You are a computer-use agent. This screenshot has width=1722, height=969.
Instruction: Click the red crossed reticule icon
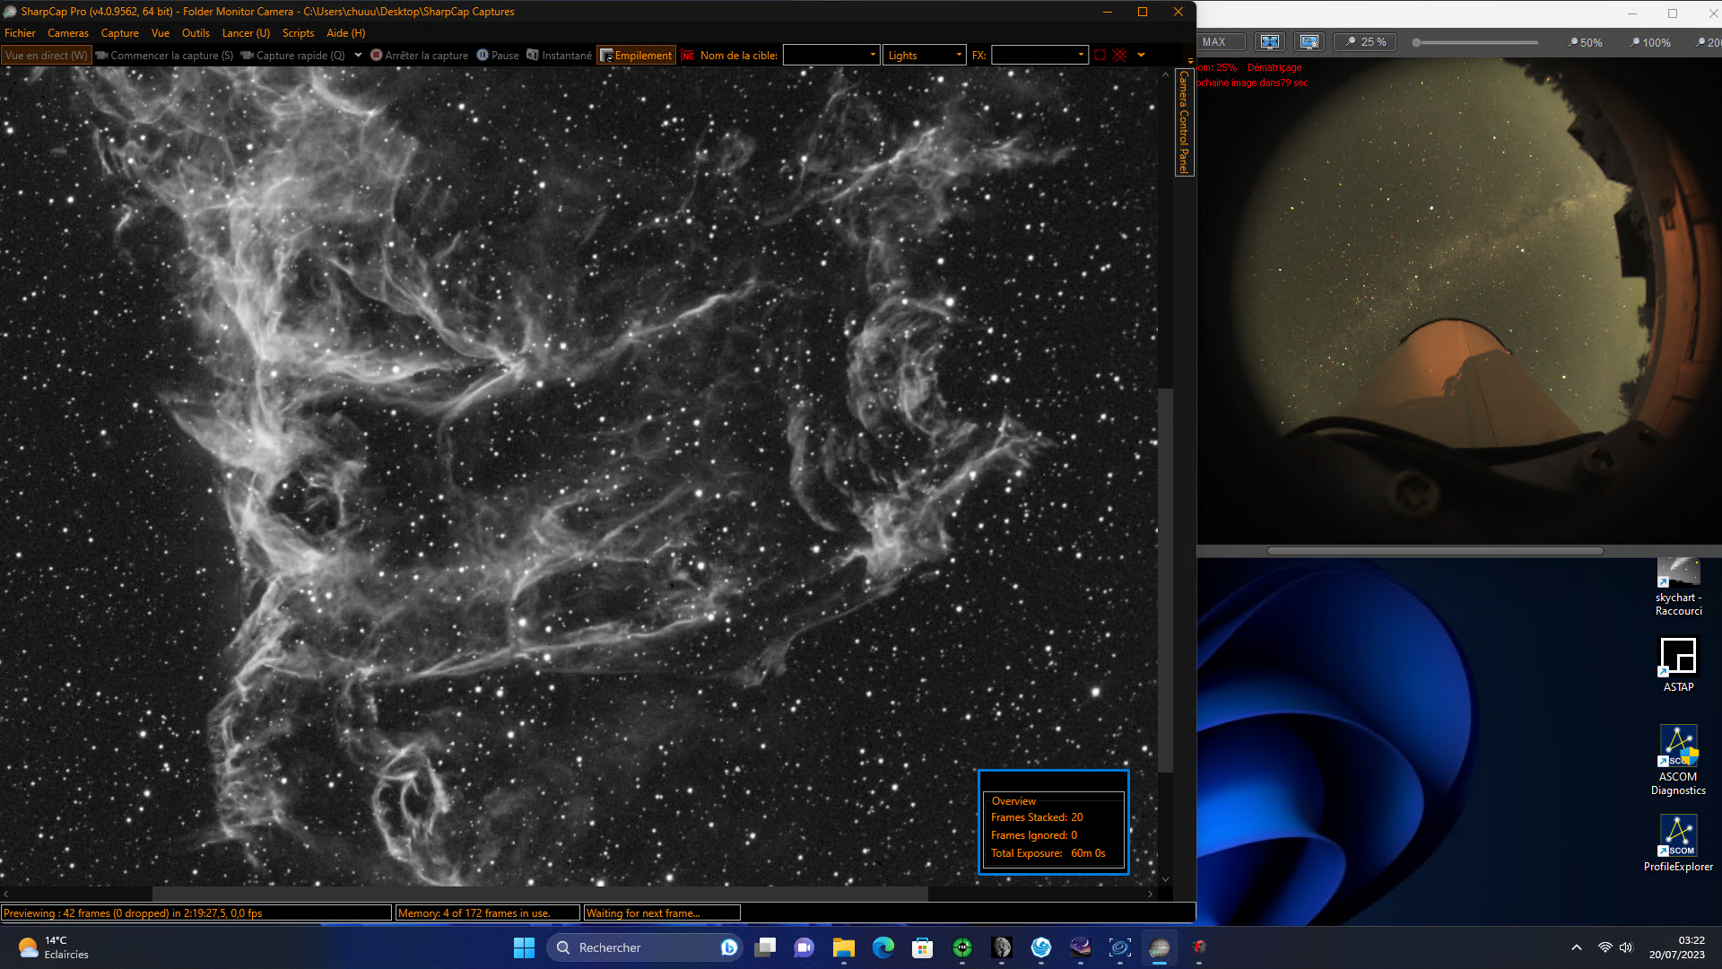pos(1119,56)
